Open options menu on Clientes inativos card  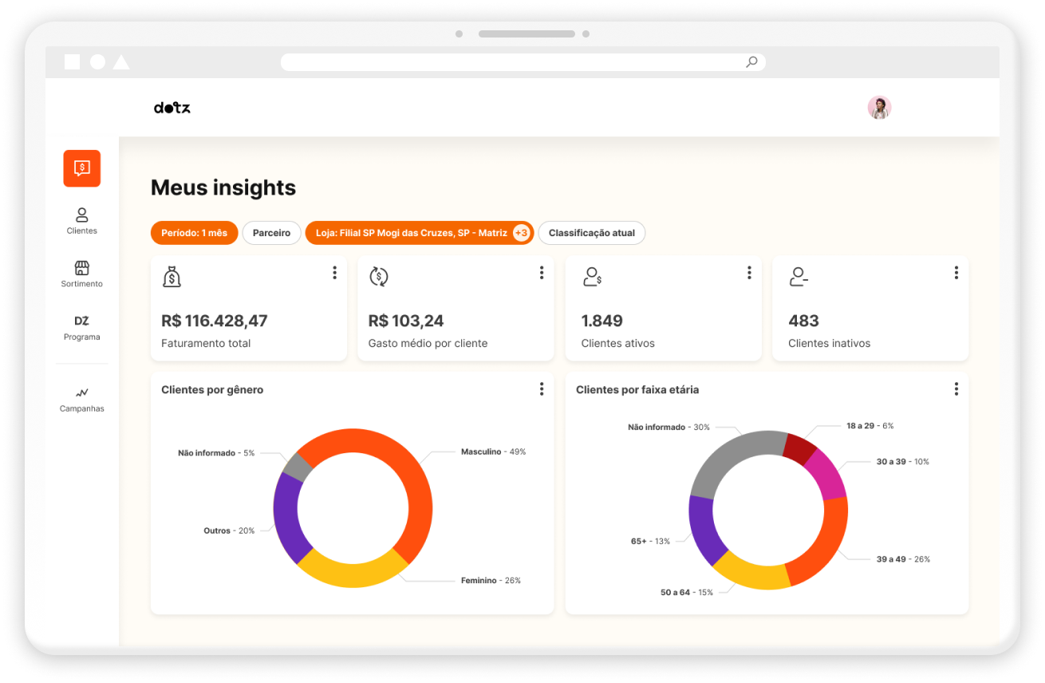(x=956, y=273)
